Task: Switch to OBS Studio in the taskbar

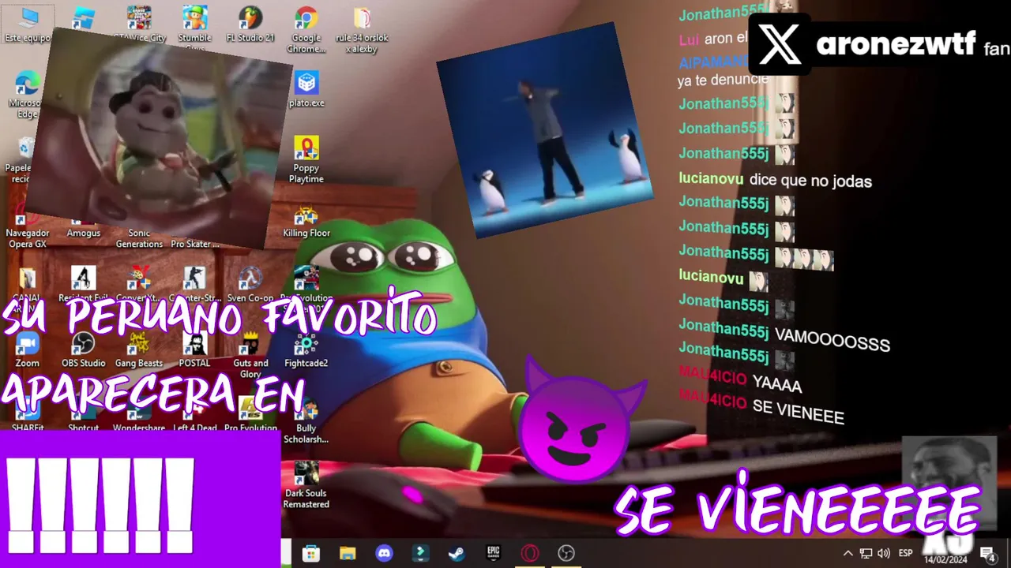Action: pyautogui.click(x=566, y=553)
